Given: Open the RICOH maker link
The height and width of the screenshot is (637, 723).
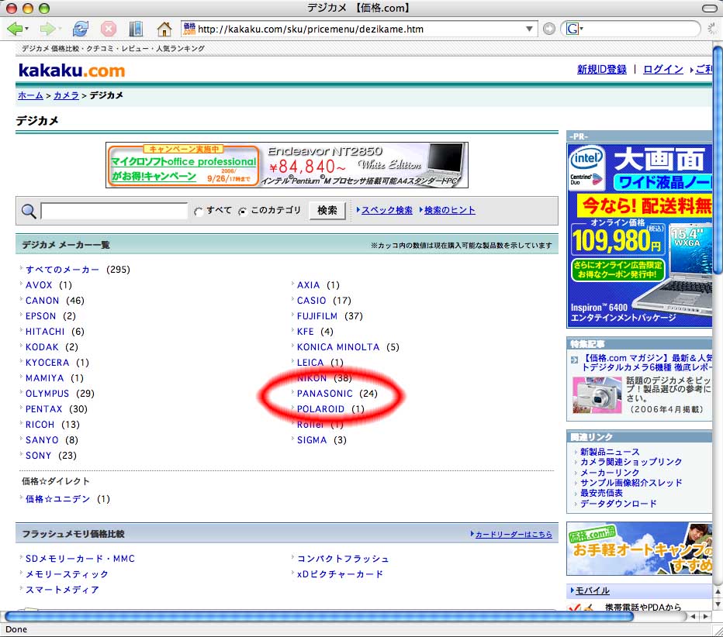Looking at the screenshot, I should click(x=40, y=424).
